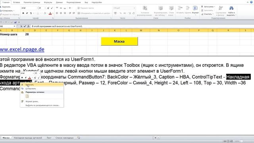Toggle bold Ж in the ribbon font group
Image resolution: width=254 pixels, height=143 pixels.
click(x=23, y=13)
